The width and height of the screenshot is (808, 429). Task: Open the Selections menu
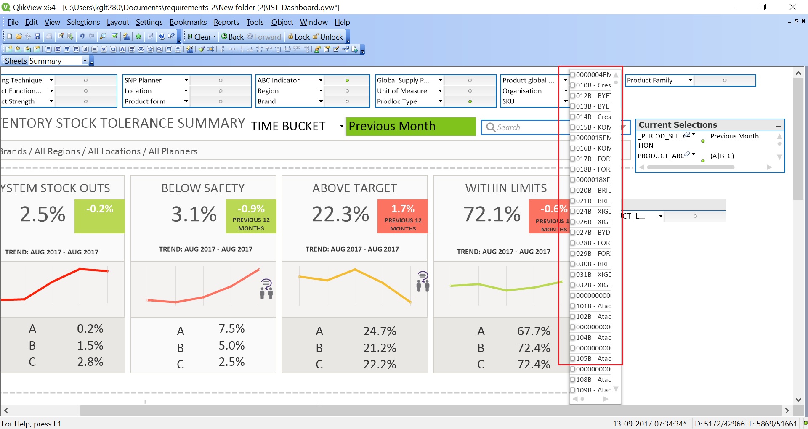pyautogui.click(x=83, y=22)
